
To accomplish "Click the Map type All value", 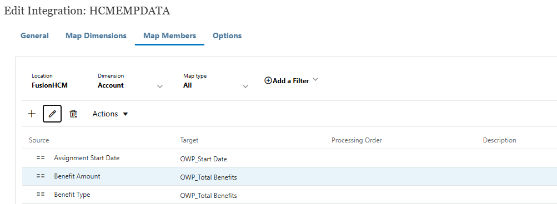I will tap(188, 85).
